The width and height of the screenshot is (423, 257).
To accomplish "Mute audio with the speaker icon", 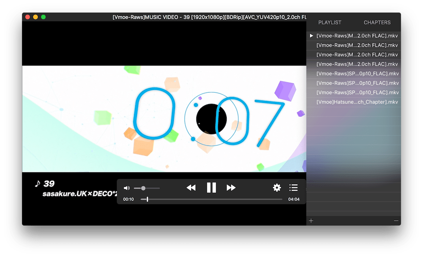I will tap(127, 188).
